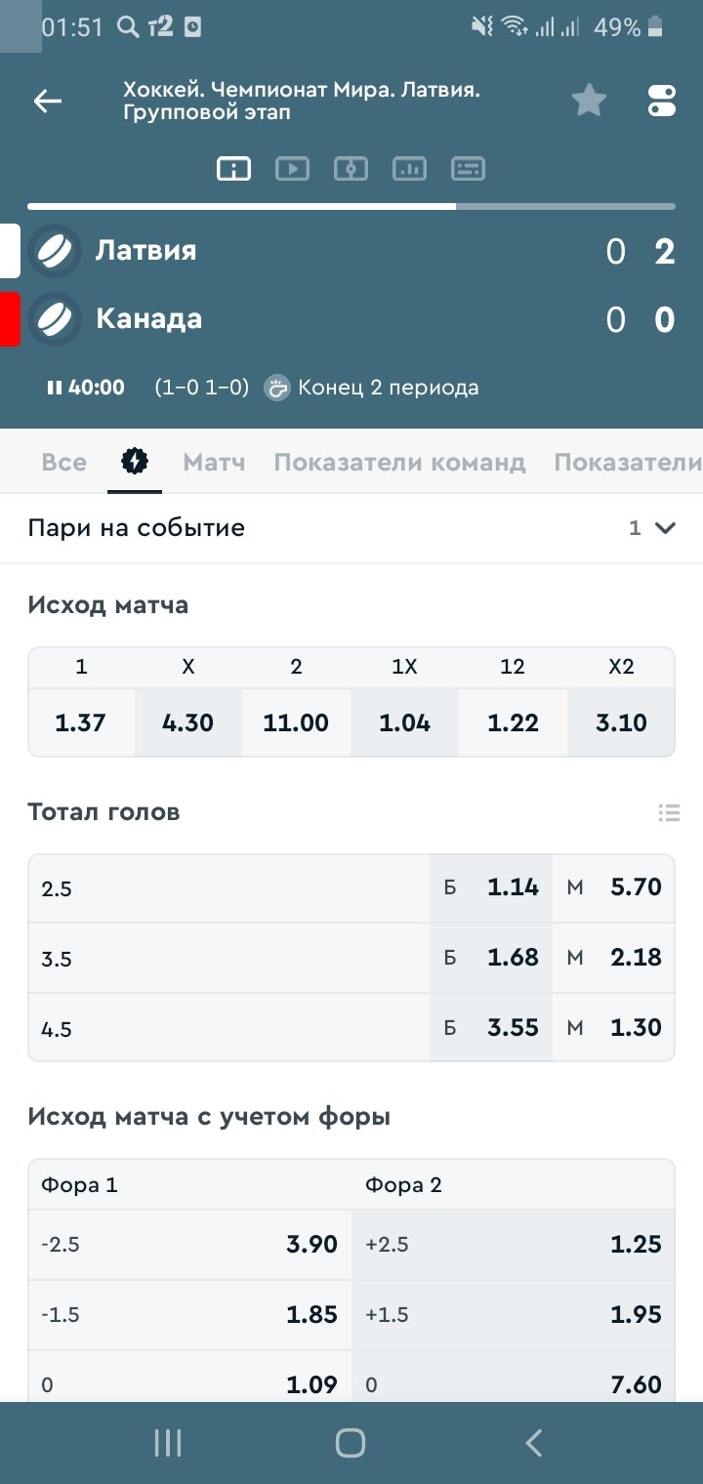Tap the match progress bar
Viewport: 703px width, 1484px height.
[351, 206]
